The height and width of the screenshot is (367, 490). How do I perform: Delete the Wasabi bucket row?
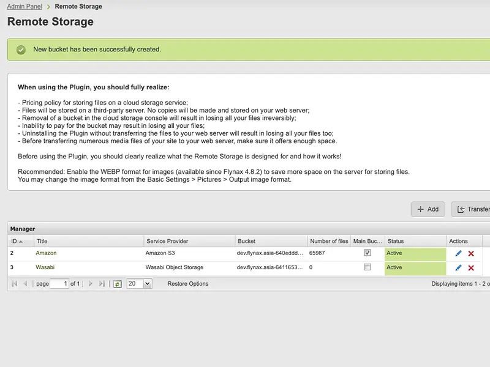tap(471, 268)
